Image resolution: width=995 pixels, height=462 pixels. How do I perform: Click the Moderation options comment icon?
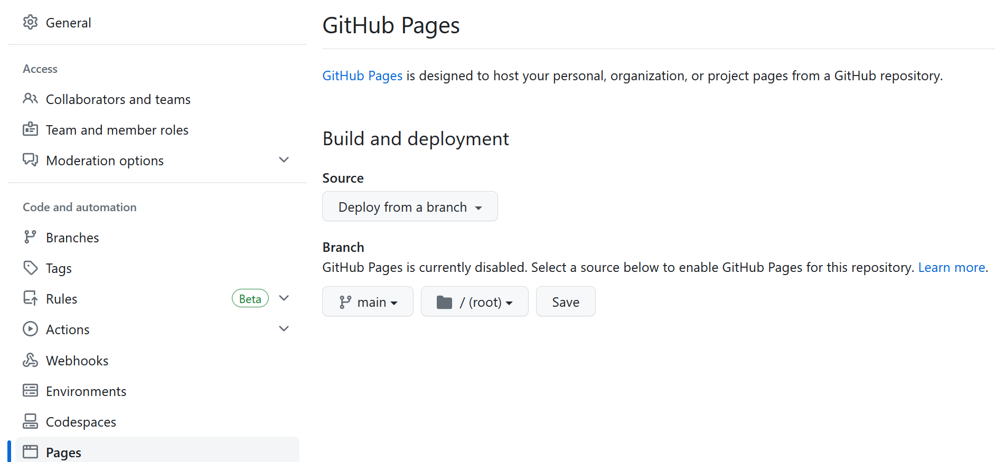(30, 160)
